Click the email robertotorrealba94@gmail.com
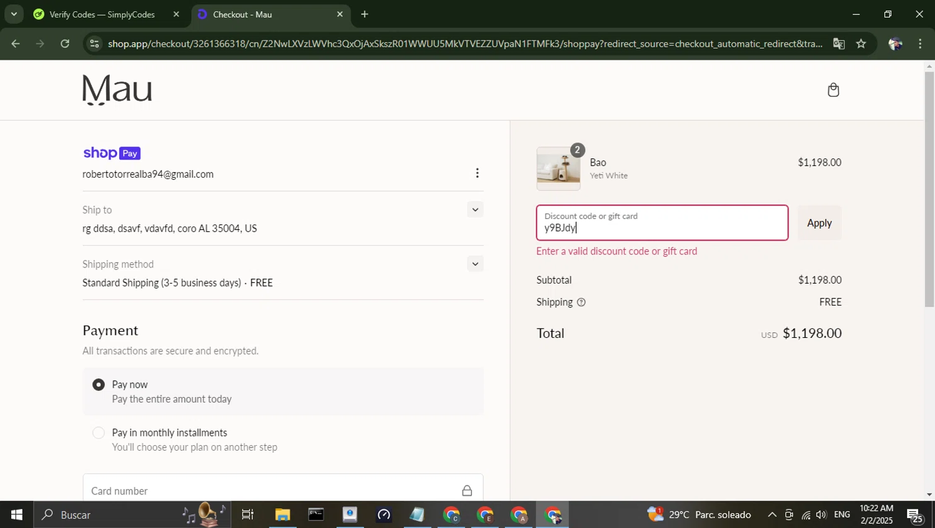The width and height of the screenshot is (935, 528). point(148,175)
